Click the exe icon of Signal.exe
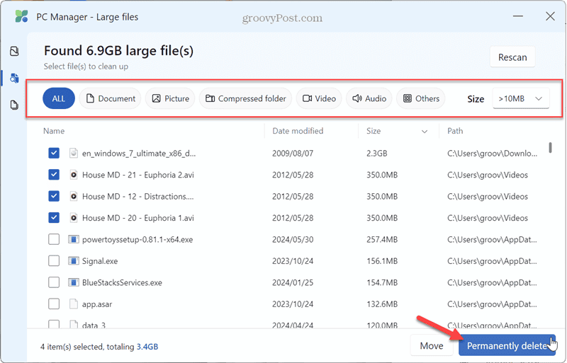The width and height of the screenshot is (567, 363). click(x=74, y=261)
